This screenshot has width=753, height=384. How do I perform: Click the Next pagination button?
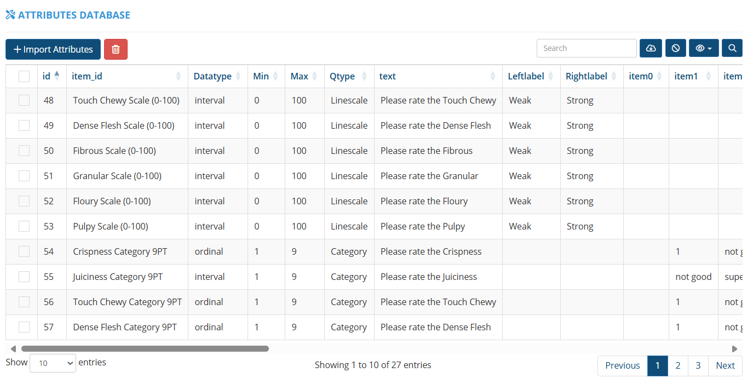[725, 365]
